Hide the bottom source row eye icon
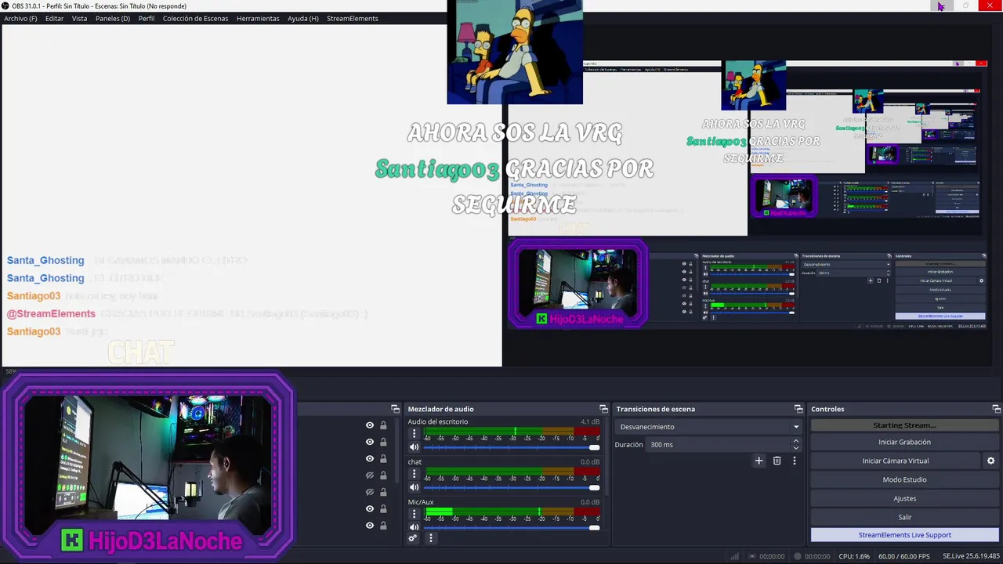This screenshot has width=1003, height=564. pos(370,526)
